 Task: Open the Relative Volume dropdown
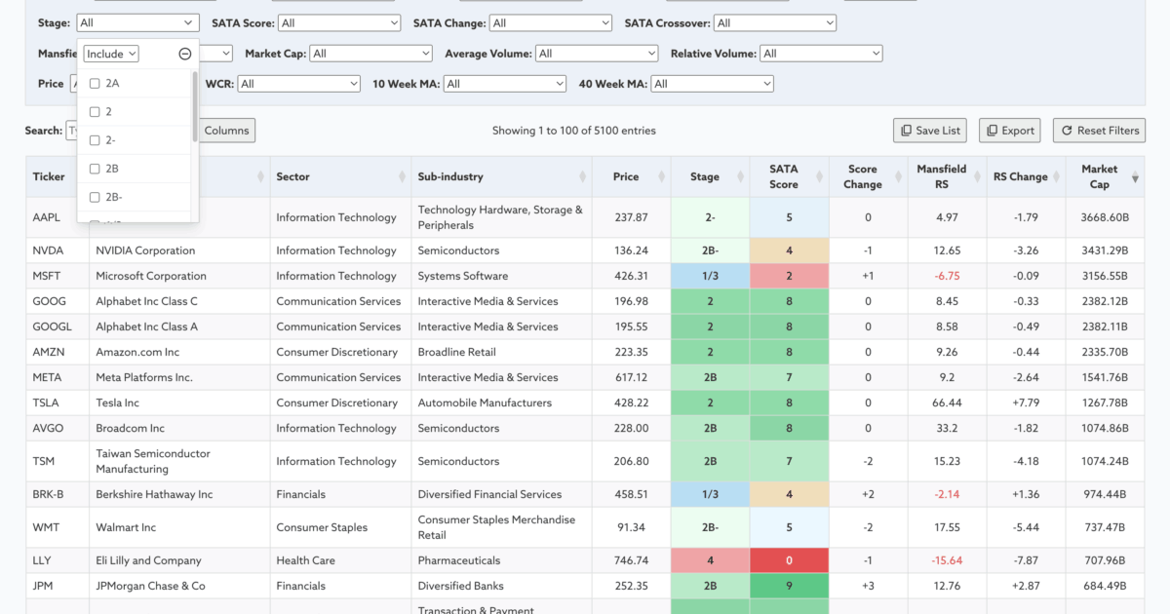tap(820, 54)
